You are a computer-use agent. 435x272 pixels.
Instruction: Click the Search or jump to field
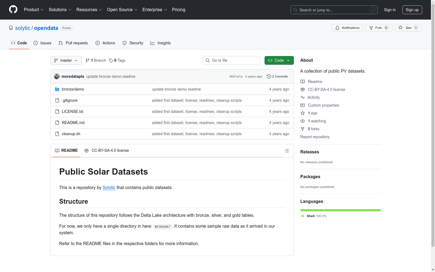coord(334,10)
